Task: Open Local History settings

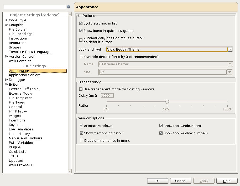Action: [x=19, y=134]
